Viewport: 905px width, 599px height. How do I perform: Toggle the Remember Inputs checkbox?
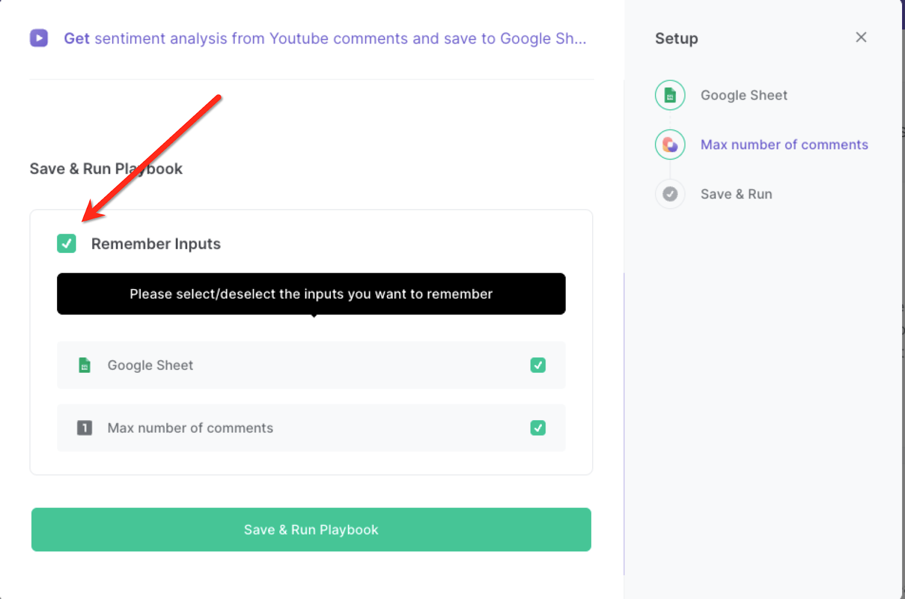pyautogui.click(x=67, y=244)
